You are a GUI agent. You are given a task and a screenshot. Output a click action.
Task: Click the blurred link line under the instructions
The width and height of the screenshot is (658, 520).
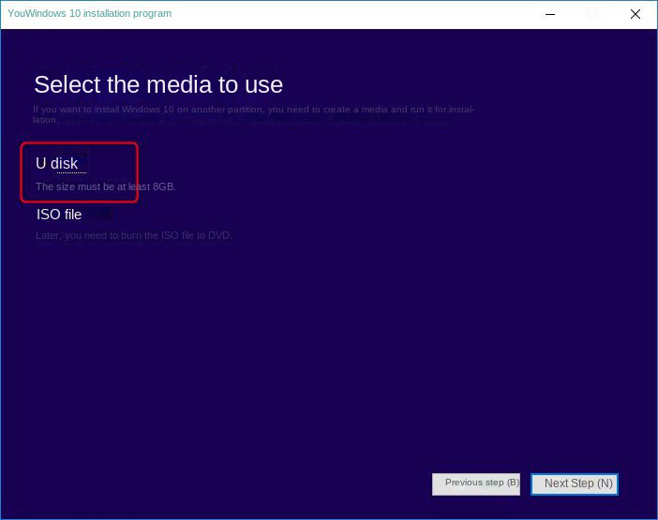point(253,121)
